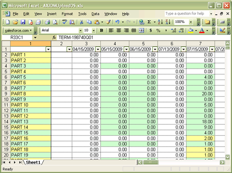Viewport: 232px width, 173px height.
Task: Select row header 12
Action: point(6,110)
